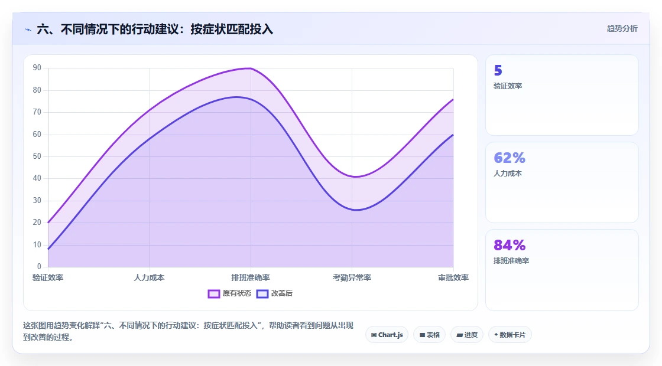The width and height of the screenshot is (662, 366).
Task: Click the y-axis value 0
Action: (x=39, y=266)
